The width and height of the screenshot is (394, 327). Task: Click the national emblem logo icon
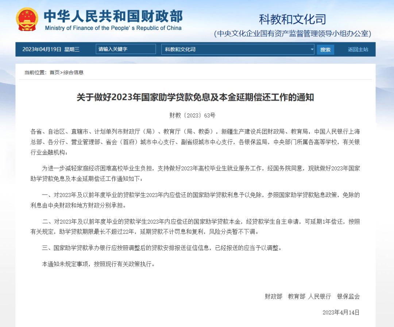point(27,20)
